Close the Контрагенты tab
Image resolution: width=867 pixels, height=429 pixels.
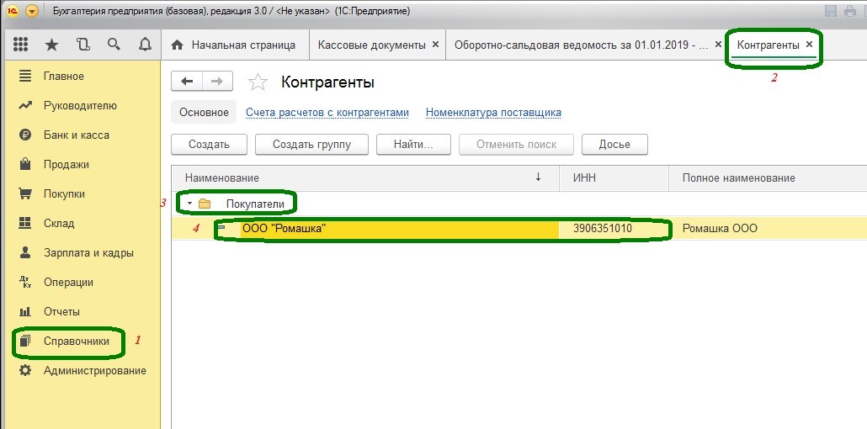pyautogui.click(x=810, y=45)
